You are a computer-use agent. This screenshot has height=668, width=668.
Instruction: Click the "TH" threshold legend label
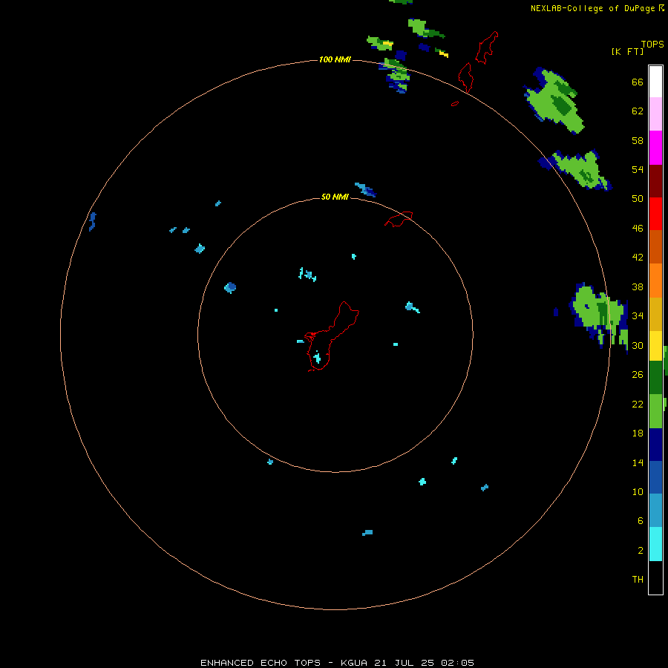pyautogui.click(x=638, y=579)
